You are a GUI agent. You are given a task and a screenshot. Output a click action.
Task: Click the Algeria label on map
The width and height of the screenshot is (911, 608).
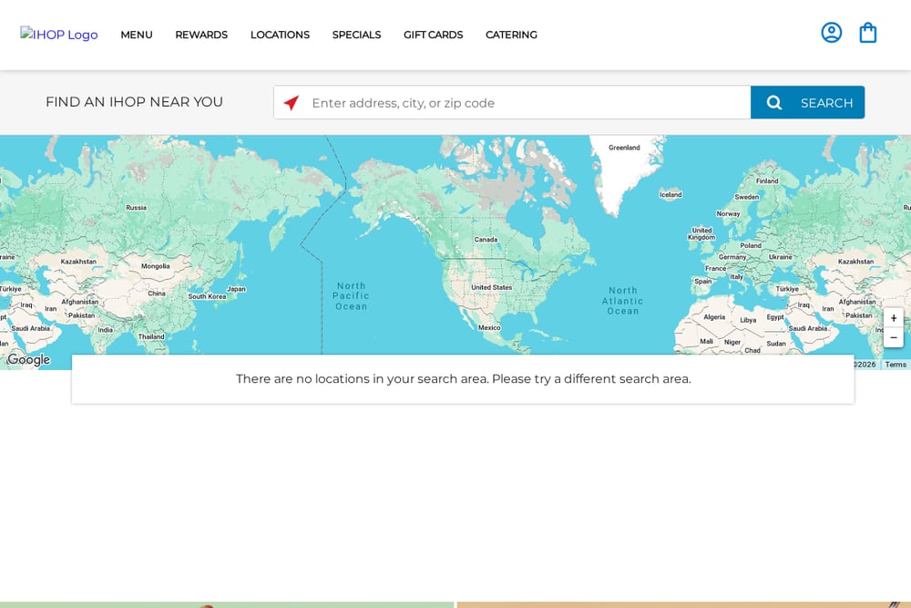pyautogui.click(x=714, y=317)
